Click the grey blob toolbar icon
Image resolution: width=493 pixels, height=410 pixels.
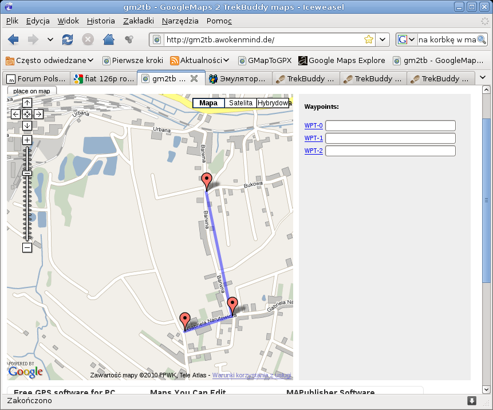coord(129,40)
